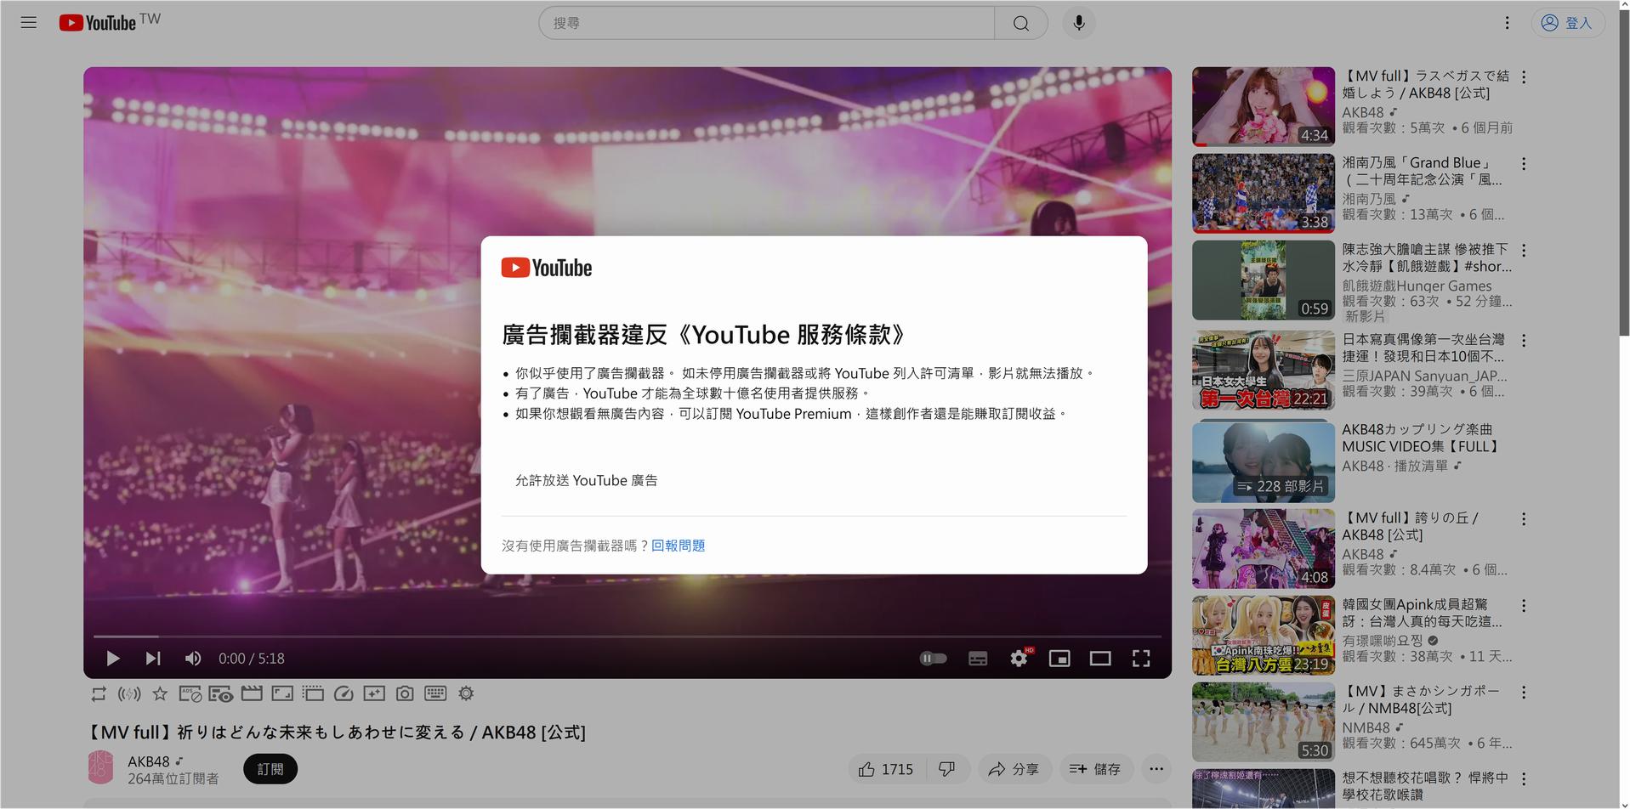This screenshot has height=809, width=1630.
Task: Click the clapperboard cinema mode icon
Action: point(252,694)
